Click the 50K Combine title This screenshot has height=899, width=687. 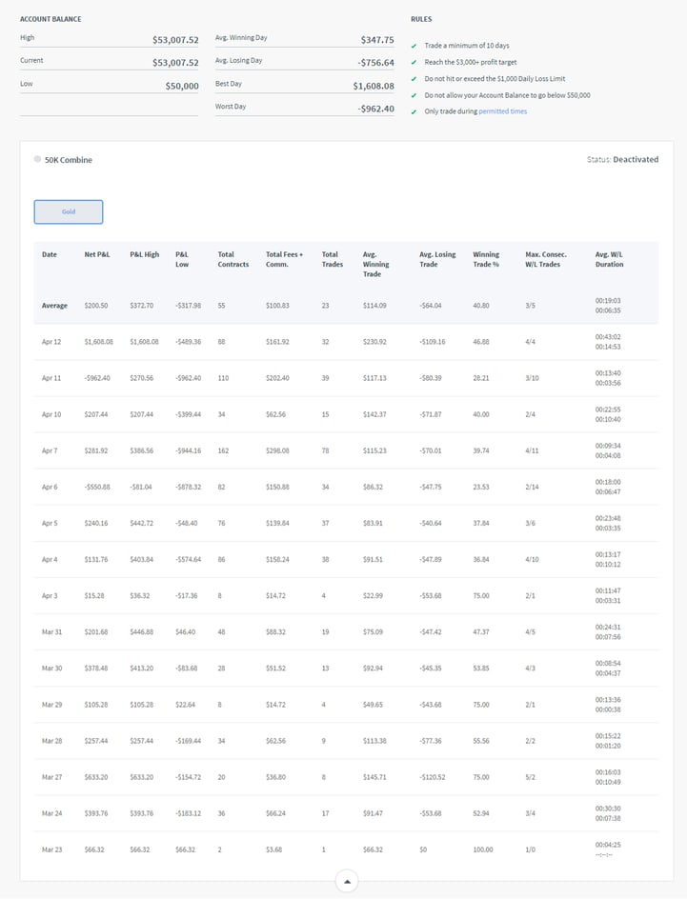[x=69, y=160]
